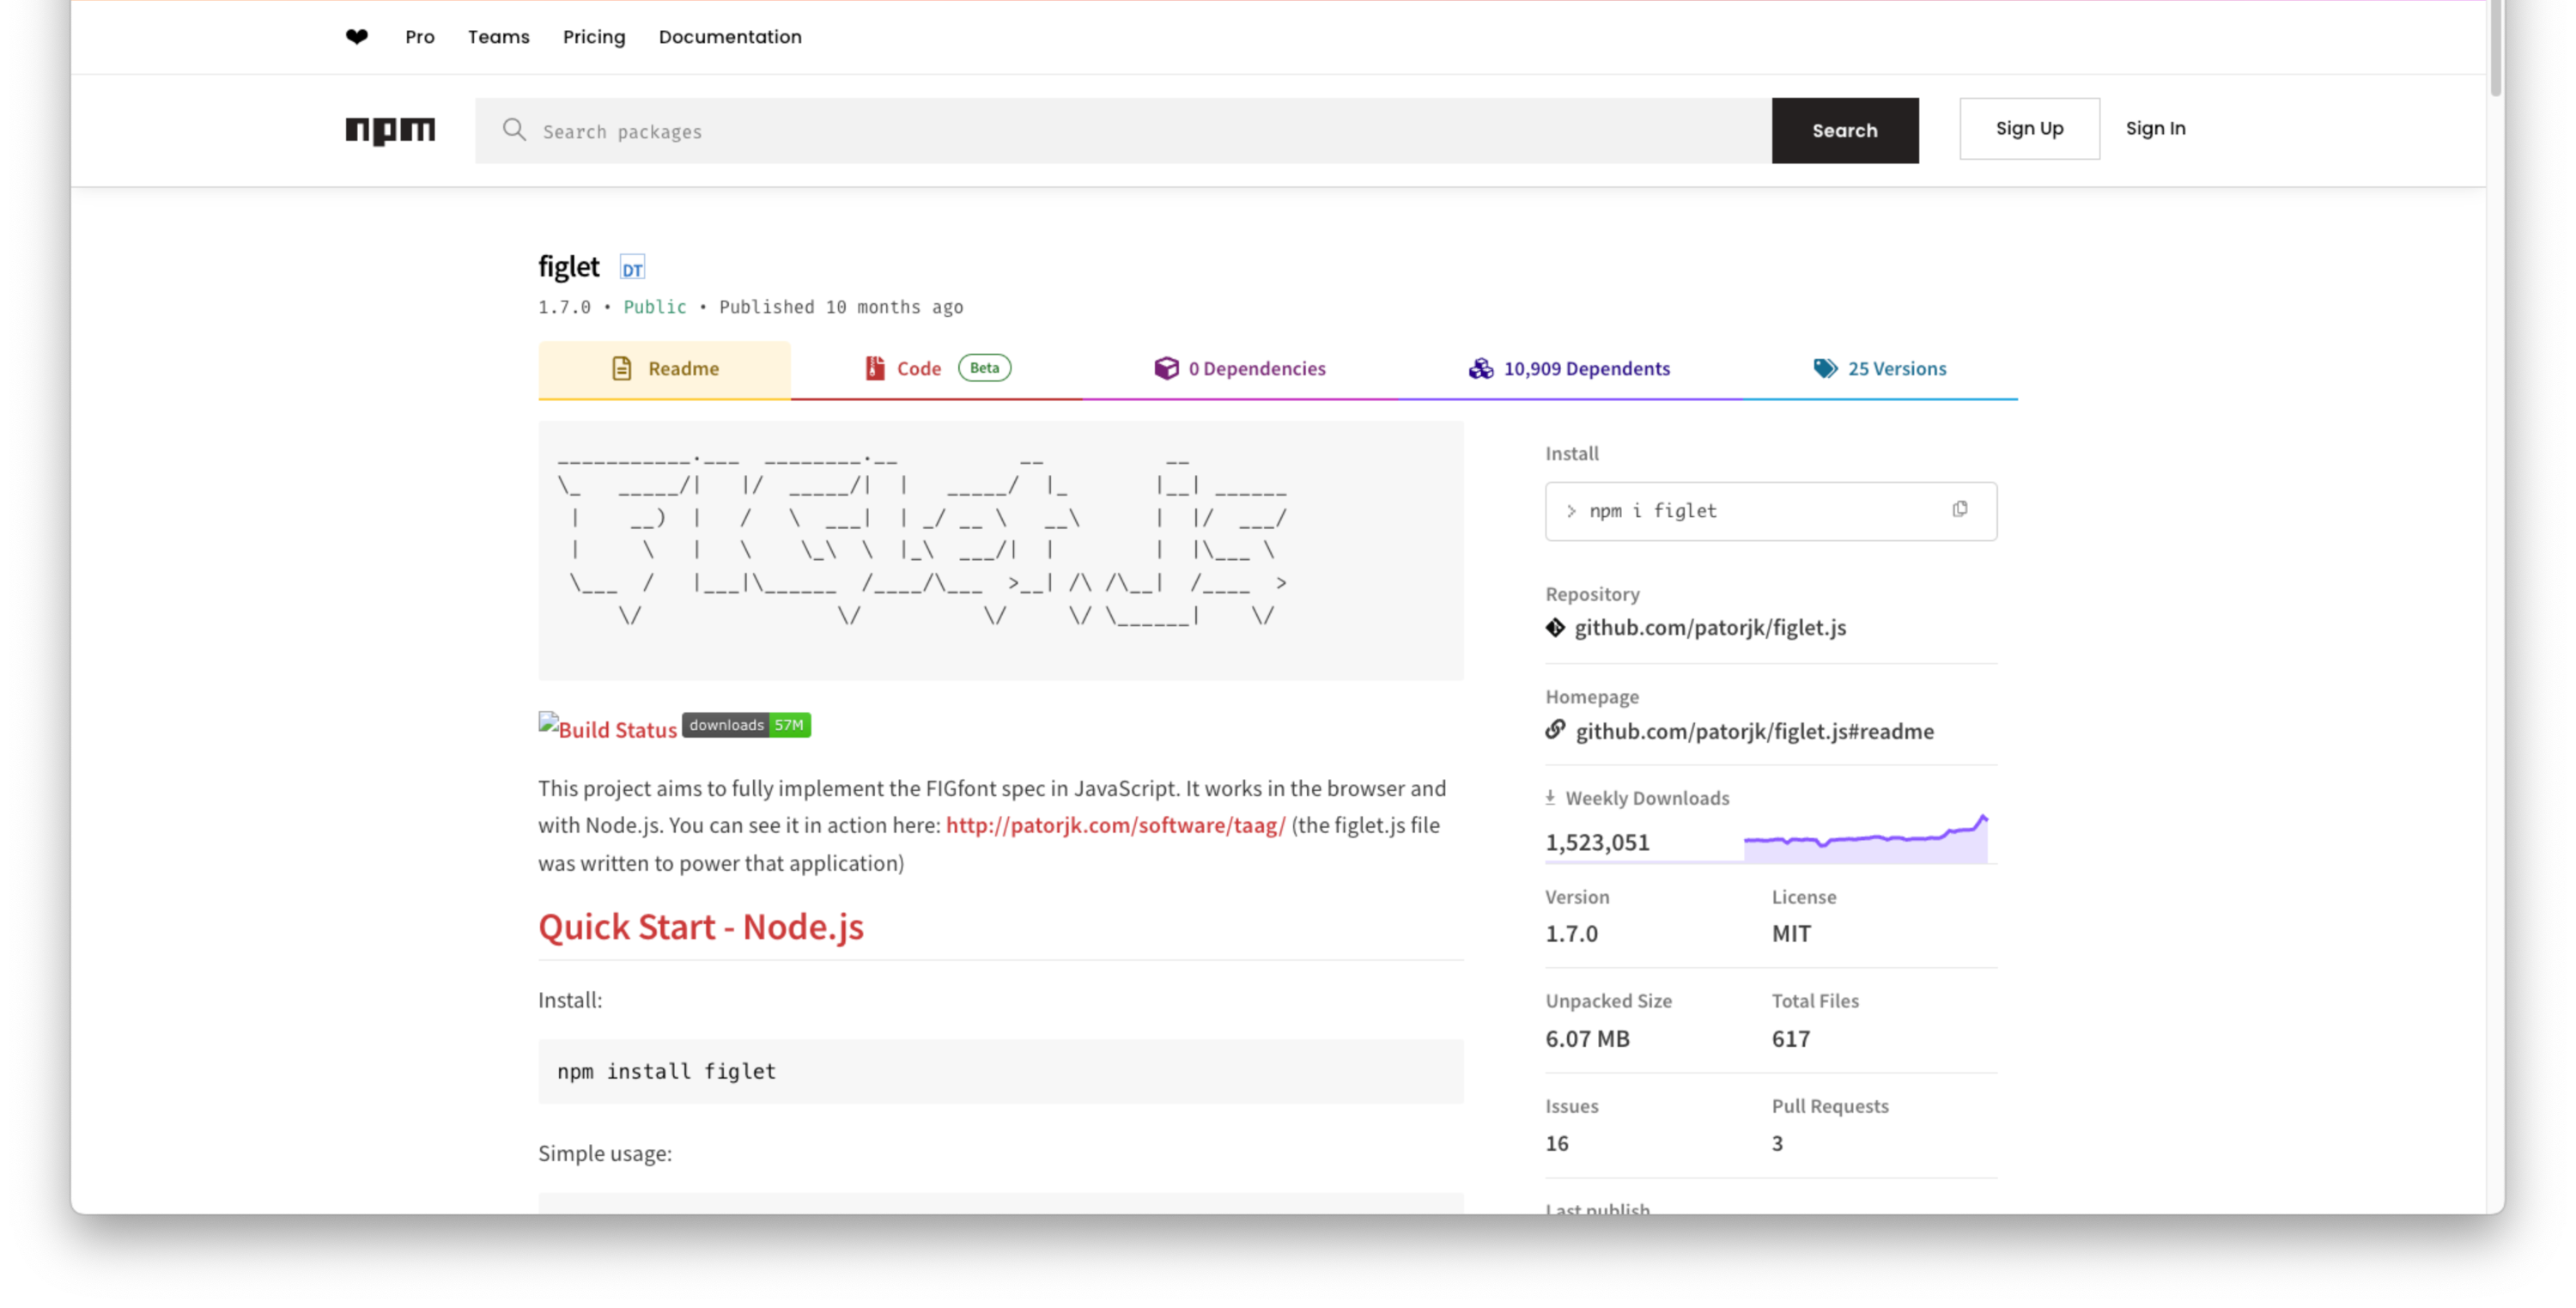Click the npm install figlet code block

(1001, 1072)
